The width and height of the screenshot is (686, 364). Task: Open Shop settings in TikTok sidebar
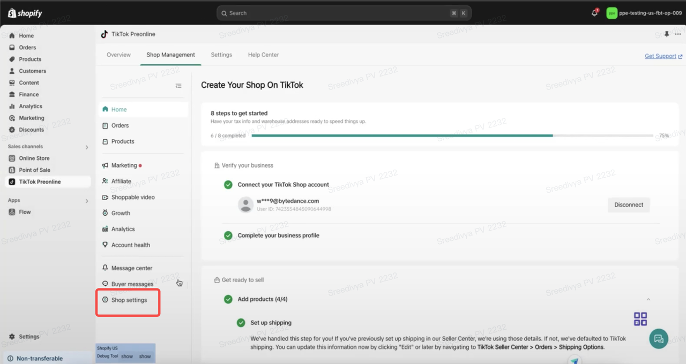[129, 300]
